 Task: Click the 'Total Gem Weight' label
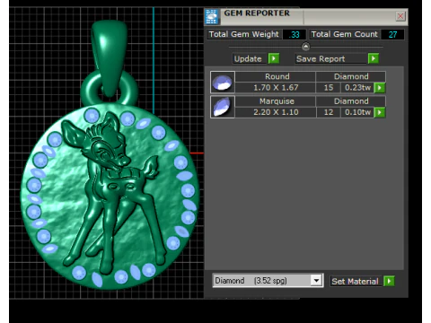tap(243, 34)
